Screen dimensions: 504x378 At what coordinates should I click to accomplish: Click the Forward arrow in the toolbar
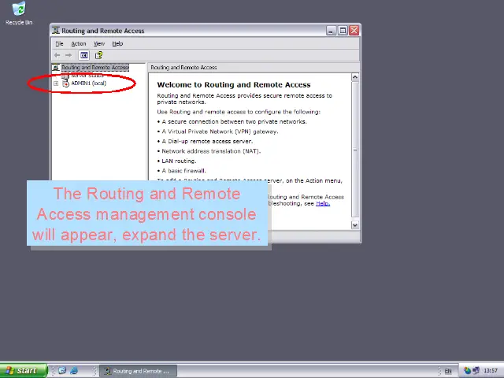[x=69, y=55]
